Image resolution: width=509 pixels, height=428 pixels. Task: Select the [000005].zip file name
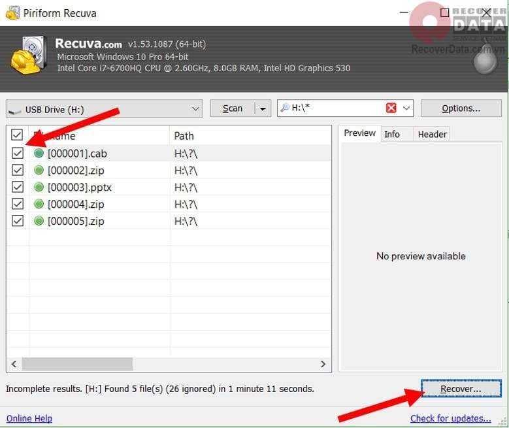[x=76, y=221]
